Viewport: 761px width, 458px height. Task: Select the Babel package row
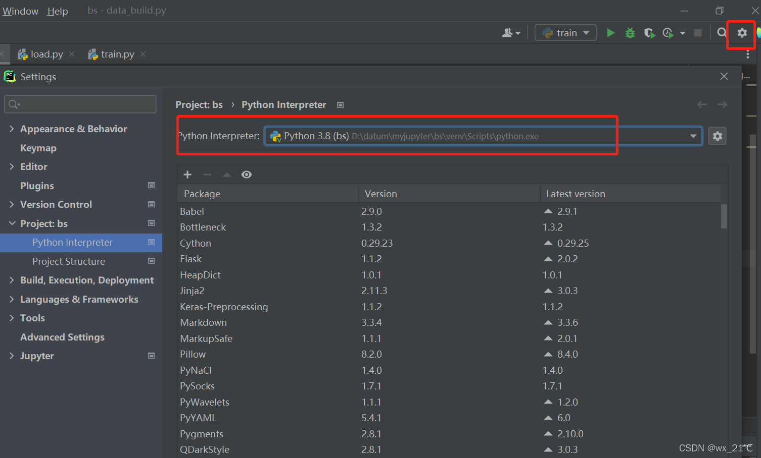pyautogui.click(x=449, y=211)
